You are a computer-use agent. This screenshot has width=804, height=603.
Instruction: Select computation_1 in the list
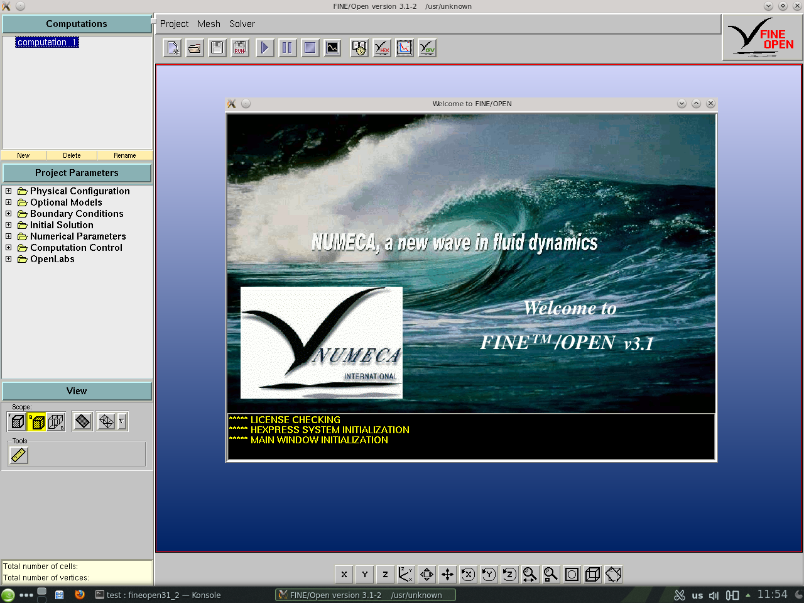click(47, 42)
